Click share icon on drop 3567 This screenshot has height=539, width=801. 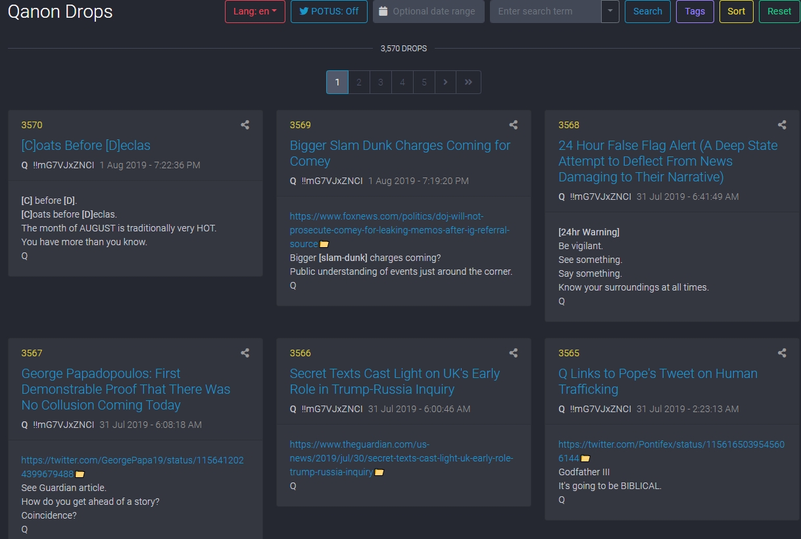pos(245,353)
